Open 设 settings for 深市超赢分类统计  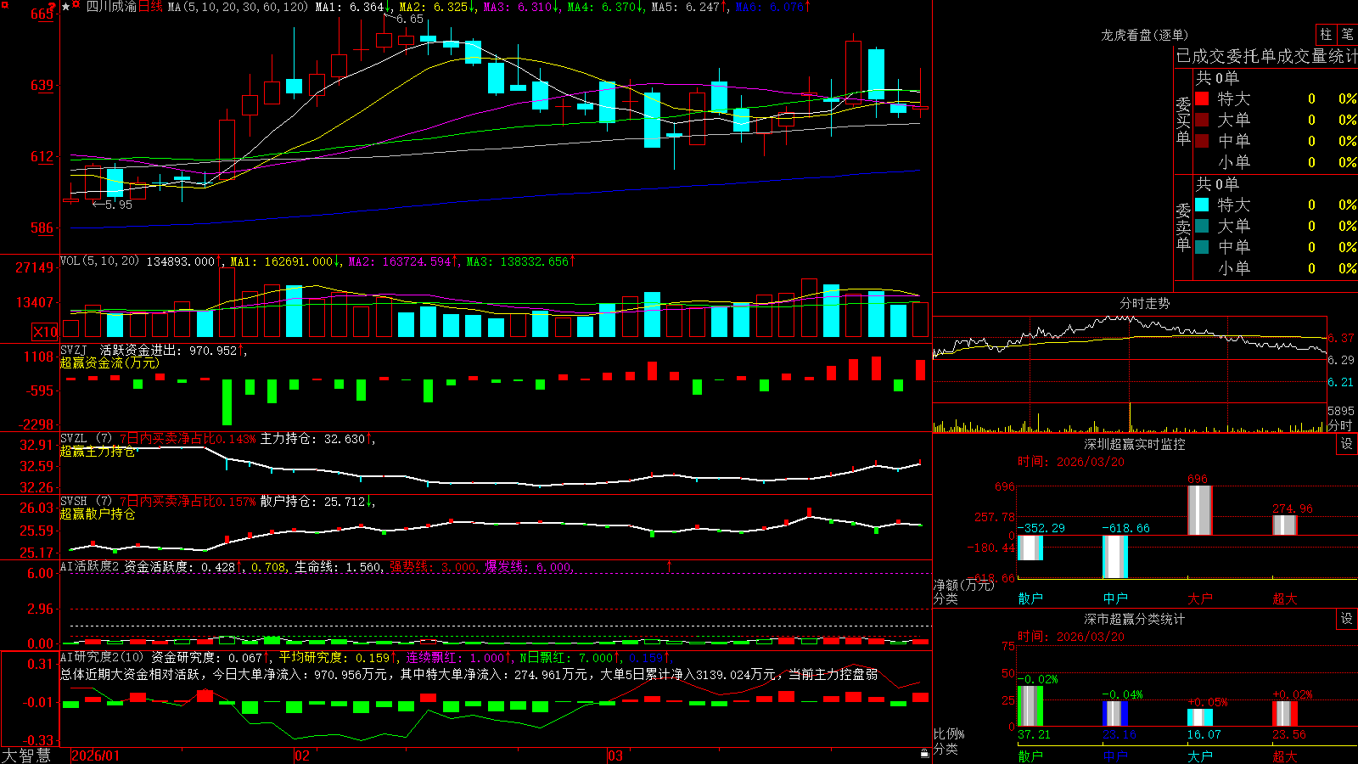click(x=1347, y=619)
